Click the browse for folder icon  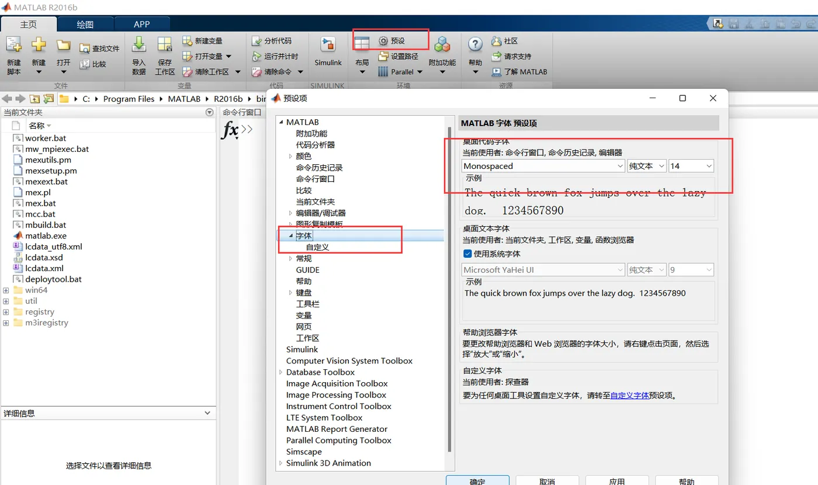click(48, 99)
